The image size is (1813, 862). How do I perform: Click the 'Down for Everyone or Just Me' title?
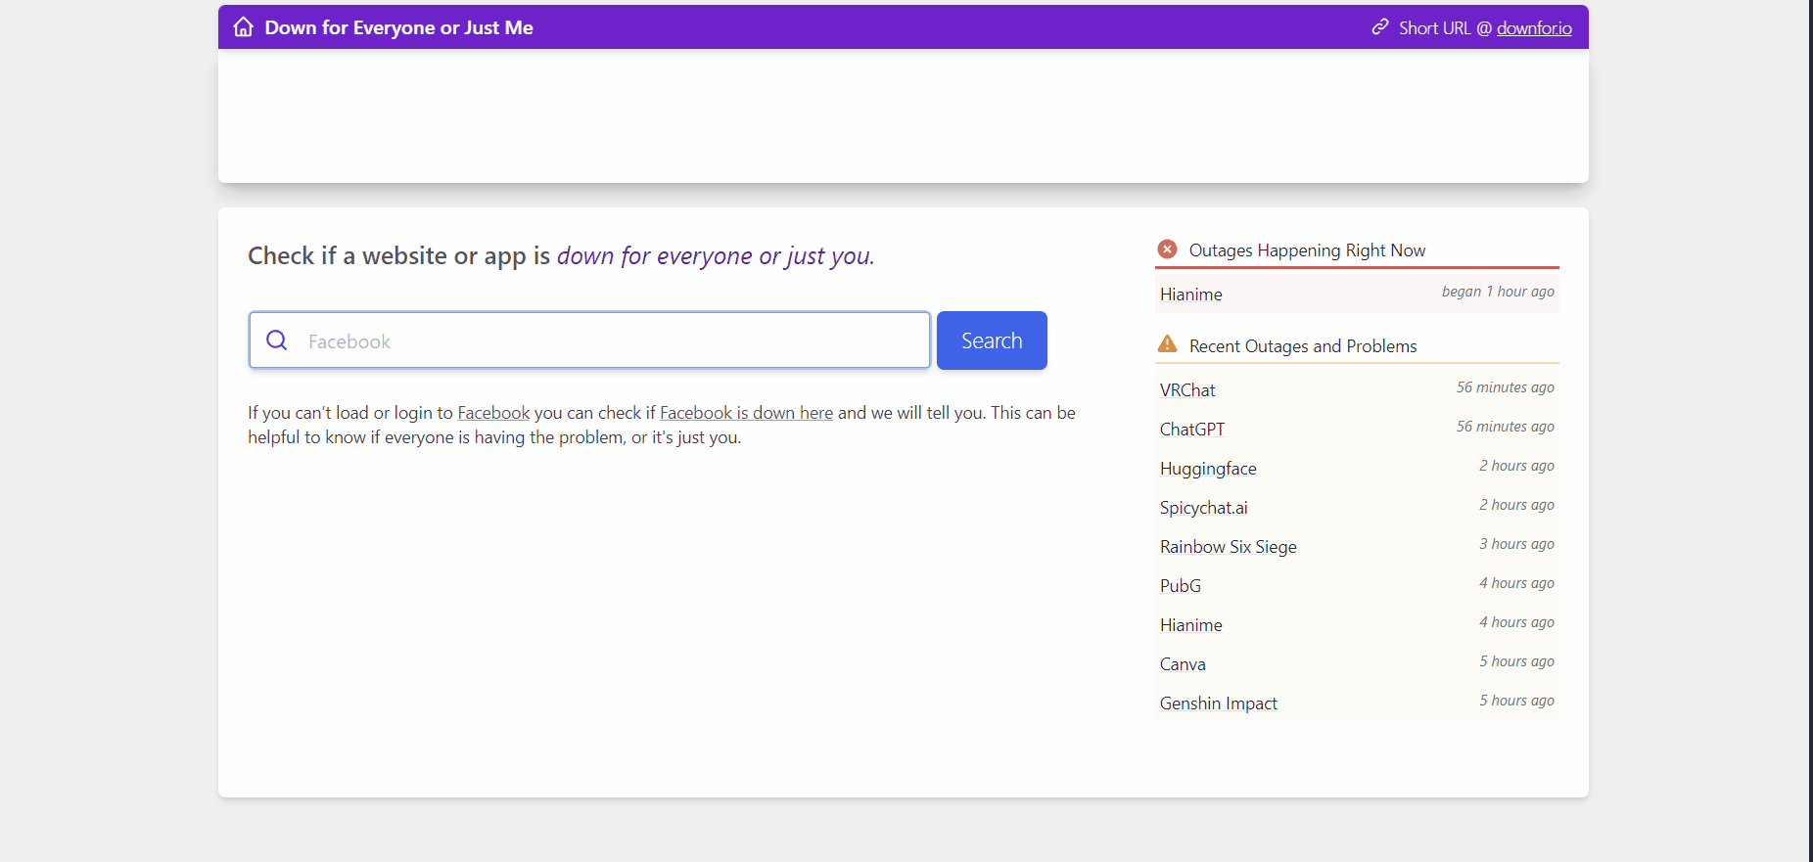398,28
